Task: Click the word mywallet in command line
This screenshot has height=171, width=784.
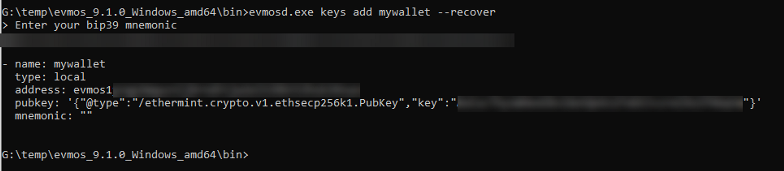Action: [x=405, y=12]
